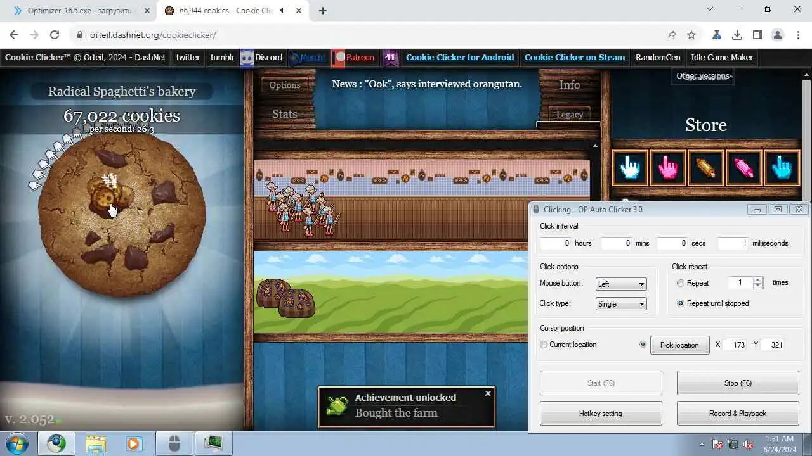812x456 pixels.
Task: Open Chrome downloads icon
Action: (x=737, y=35)
